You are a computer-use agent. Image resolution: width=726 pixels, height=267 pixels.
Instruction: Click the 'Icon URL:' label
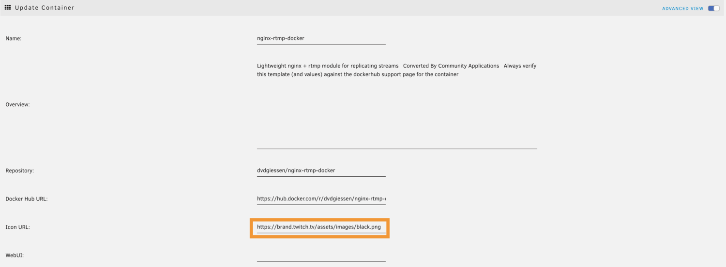pyautogui.click(x=18, y=227)
